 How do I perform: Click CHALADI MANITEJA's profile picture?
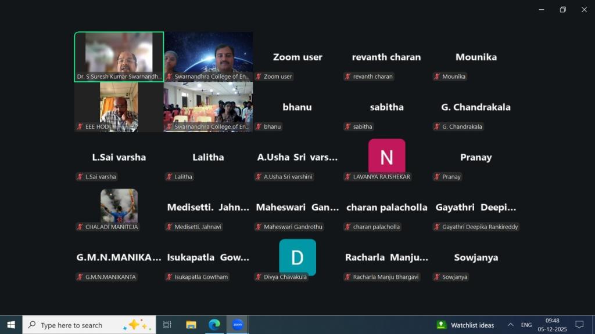pos(119,206)
